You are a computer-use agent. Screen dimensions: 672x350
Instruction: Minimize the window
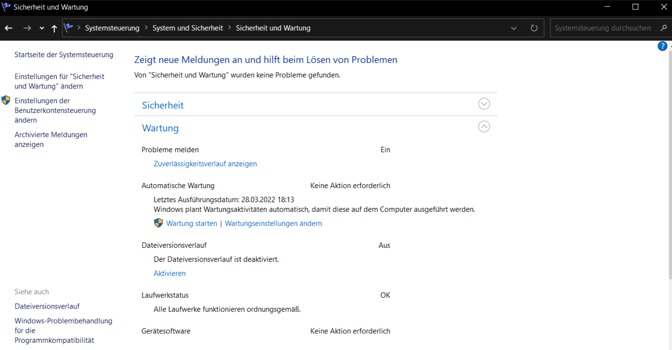(x=607, y=7)
